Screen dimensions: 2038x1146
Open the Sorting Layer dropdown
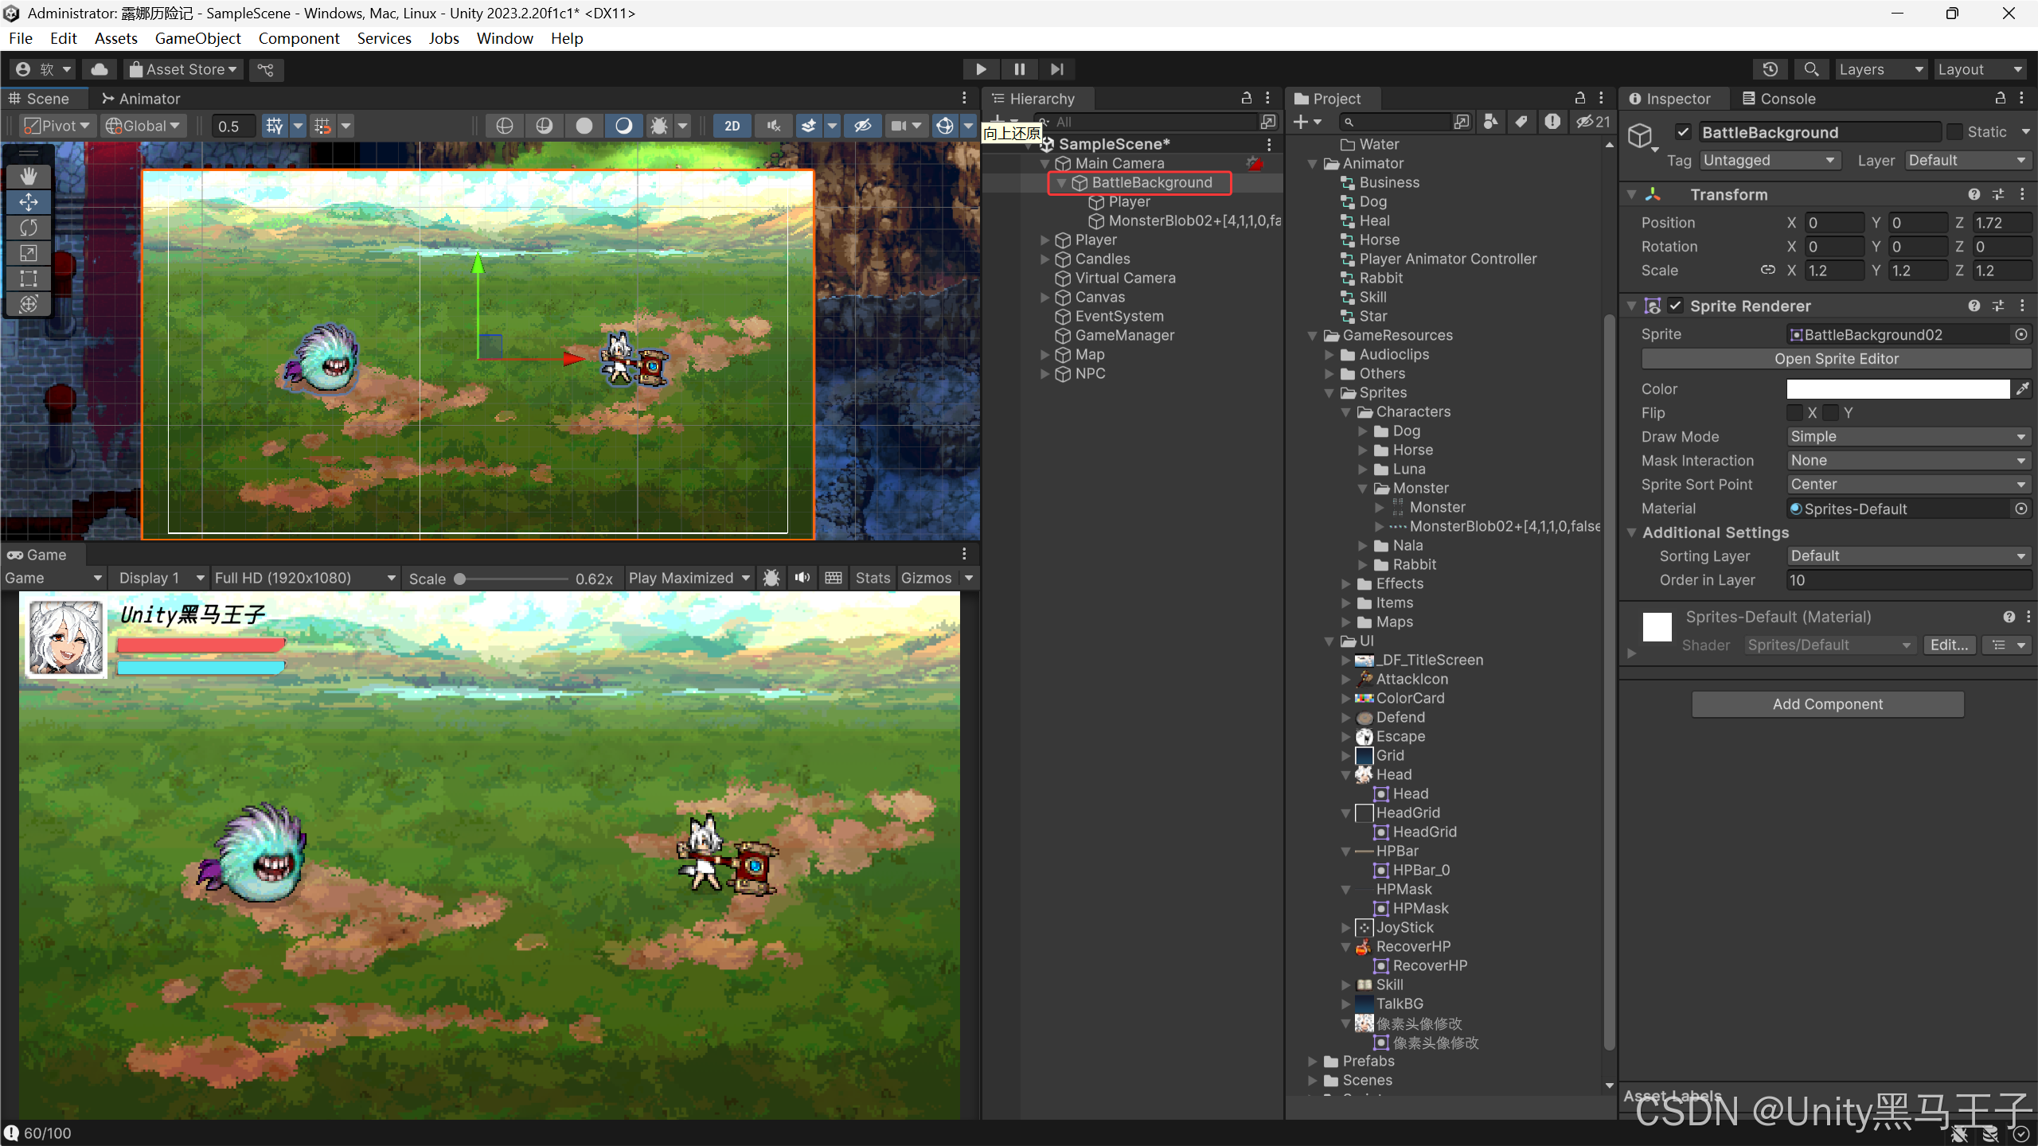pos(1907,555)
